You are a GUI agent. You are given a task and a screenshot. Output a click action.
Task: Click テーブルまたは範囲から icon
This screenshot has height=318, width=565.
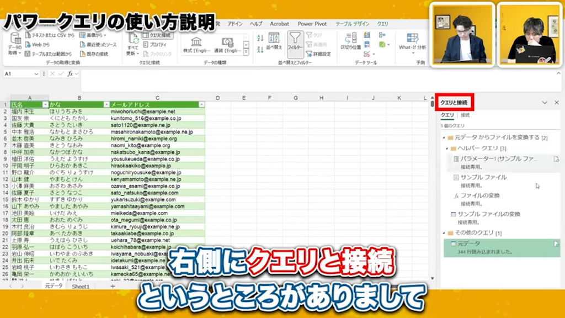(x=28, y=55)
